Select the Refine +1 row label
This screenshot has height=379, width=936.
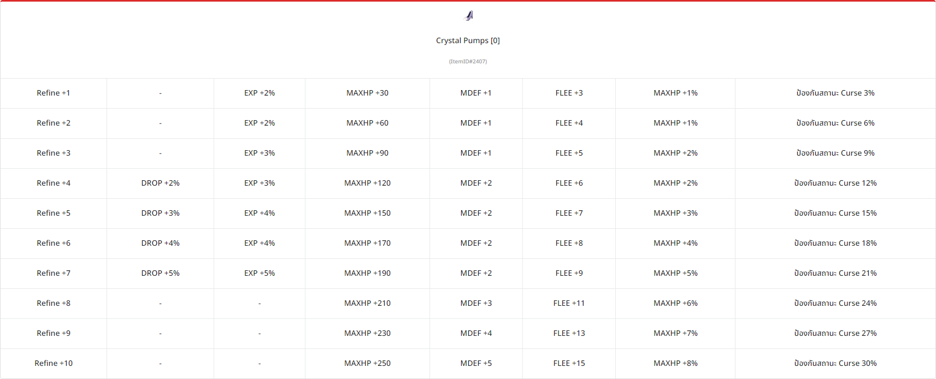coord(54,93)
